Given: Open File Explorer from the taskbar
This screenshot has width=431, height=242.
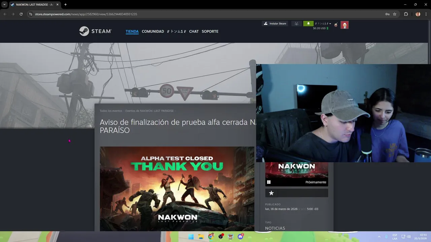Looking at the screenshot, I should (x=201, y=237).
